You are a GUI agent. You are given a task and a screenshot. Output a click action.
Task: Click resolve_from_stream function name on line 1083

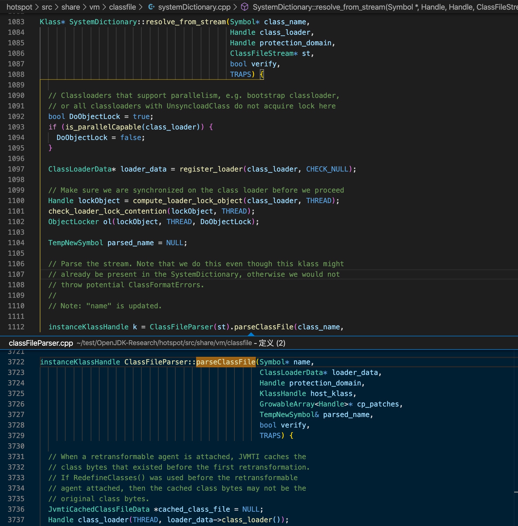[186, 22]
